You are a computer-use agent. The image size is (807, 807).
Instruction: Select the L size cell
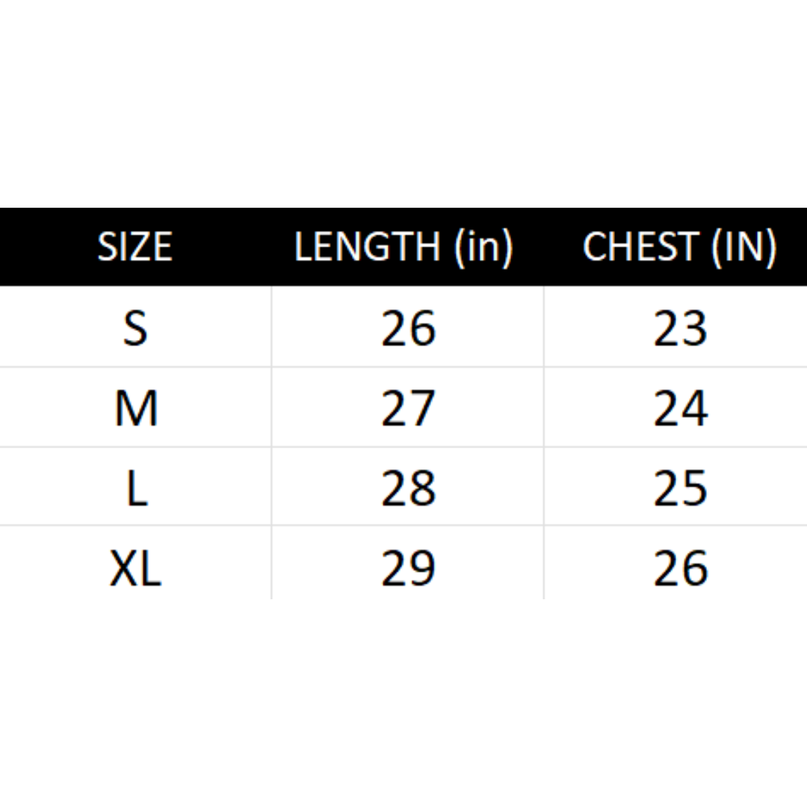coord(135,488)
